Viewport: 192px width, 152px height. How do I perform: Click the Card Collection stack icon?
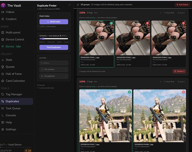coord(2,81)
